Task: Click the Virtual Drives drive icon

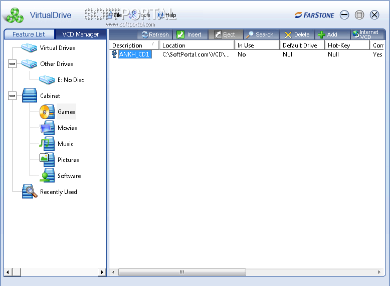Action: 30,48
